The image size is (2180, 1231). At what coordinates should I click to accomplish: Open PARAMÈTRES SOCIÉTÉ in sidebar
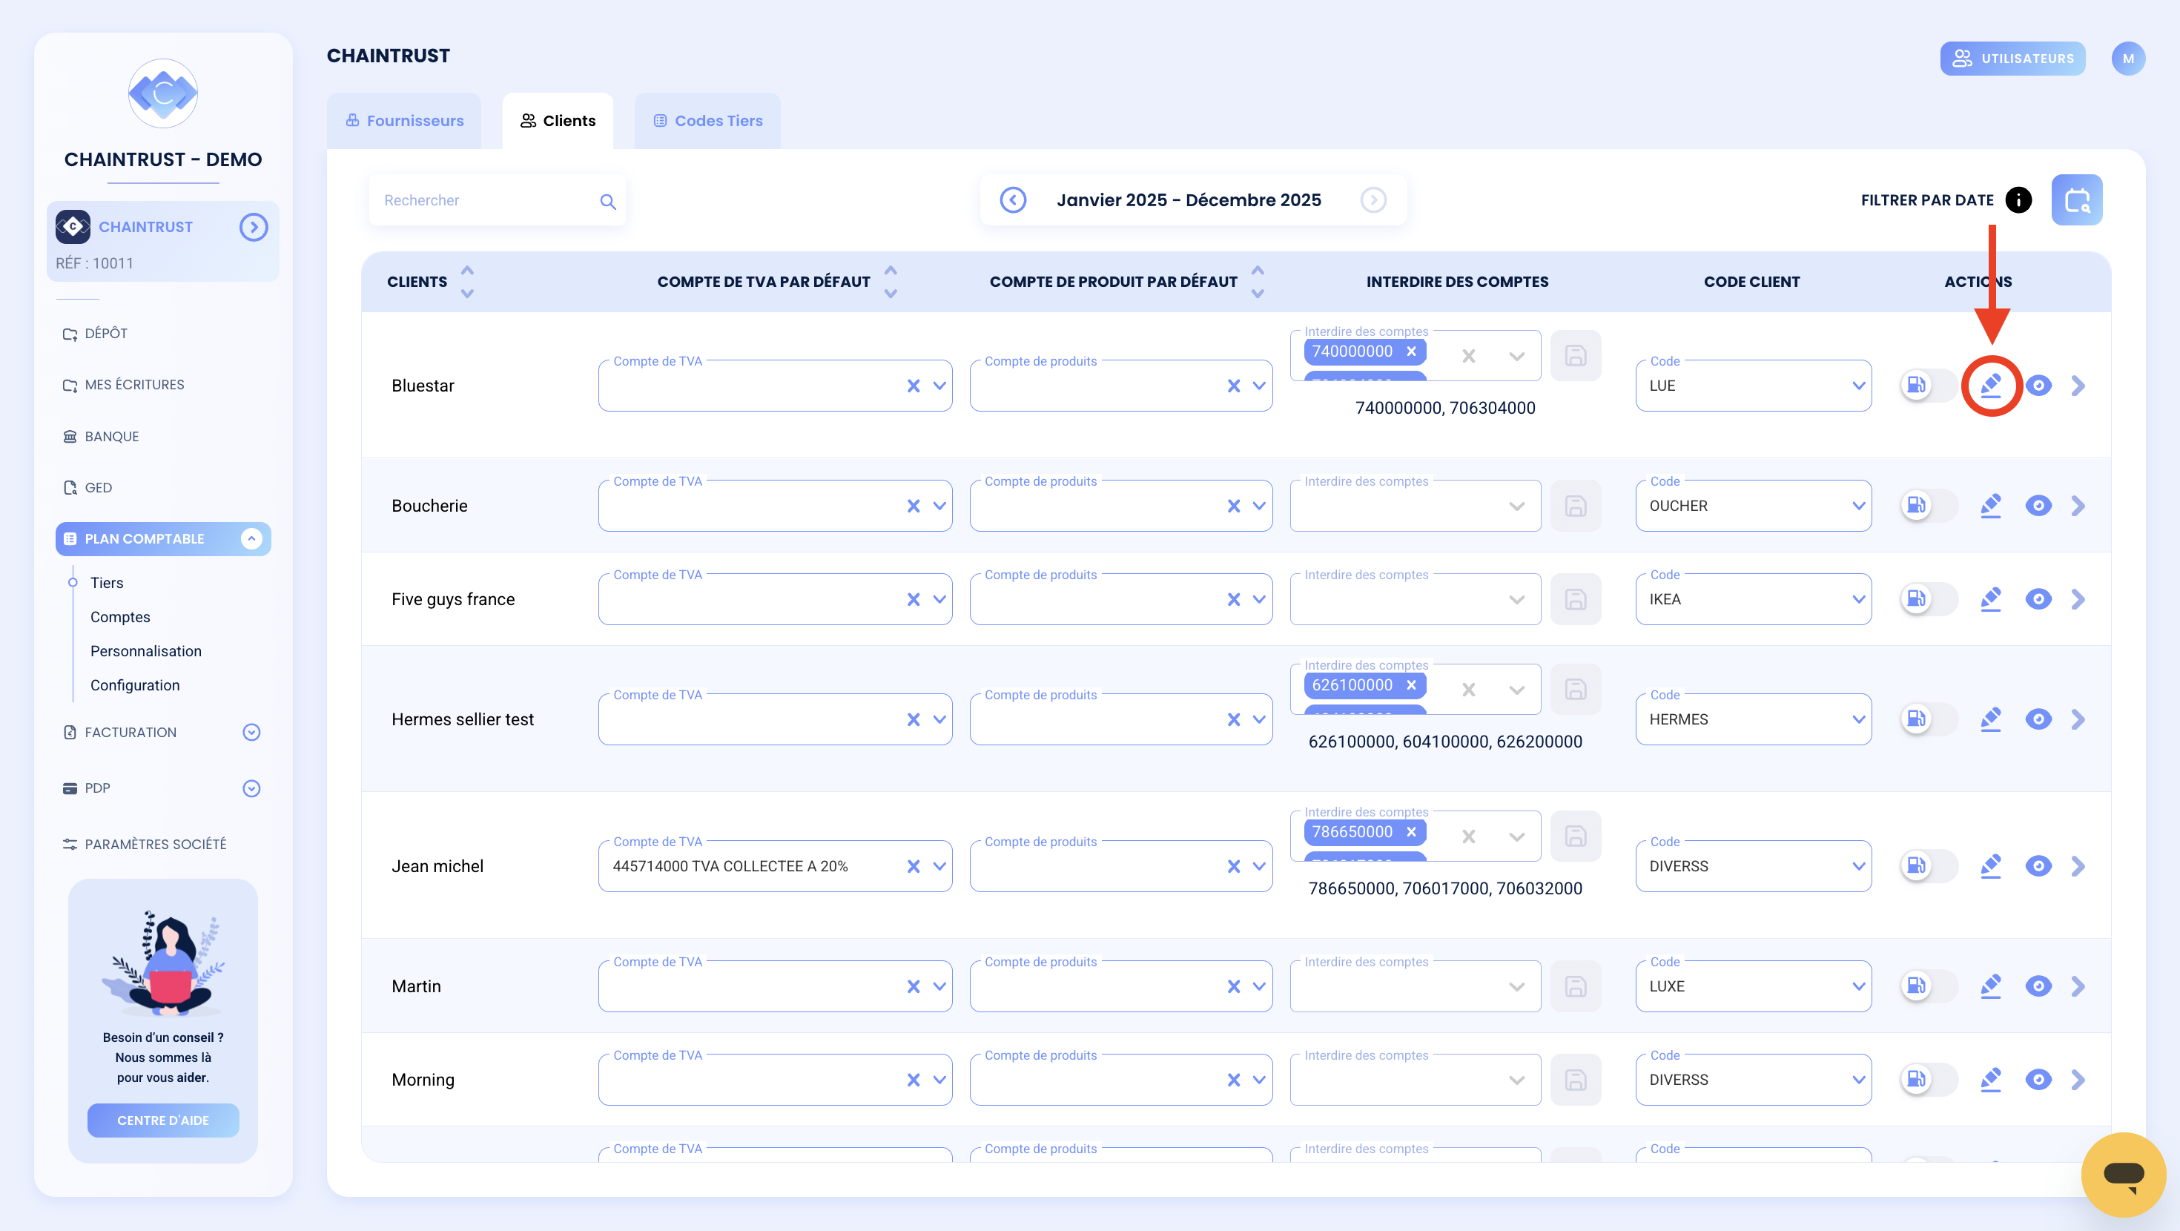point(145,844)
